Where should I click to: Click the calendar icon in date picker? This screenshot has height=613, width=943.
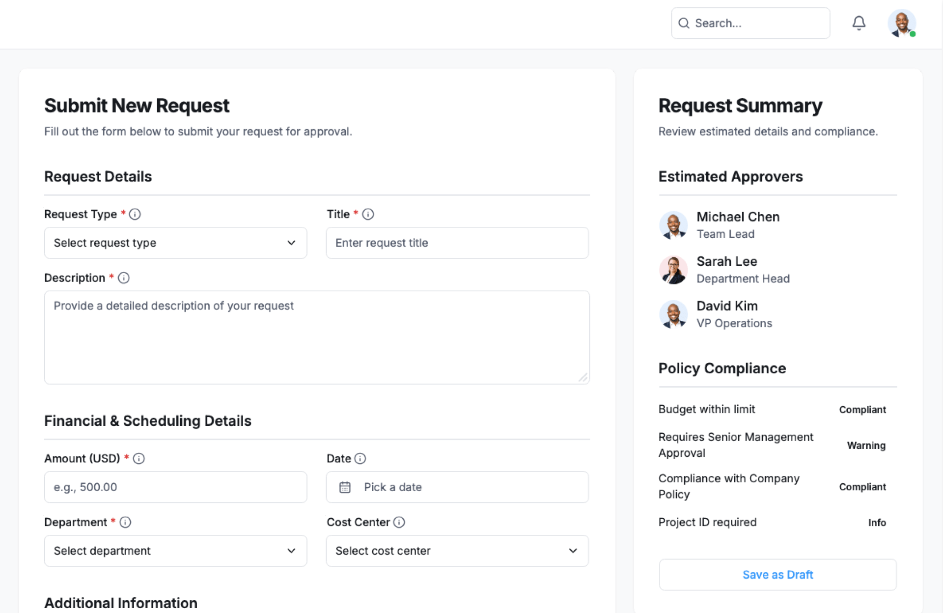(345, 487)
